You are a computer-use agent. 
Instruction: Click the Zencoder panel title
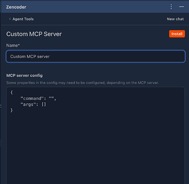coord(16,7)
